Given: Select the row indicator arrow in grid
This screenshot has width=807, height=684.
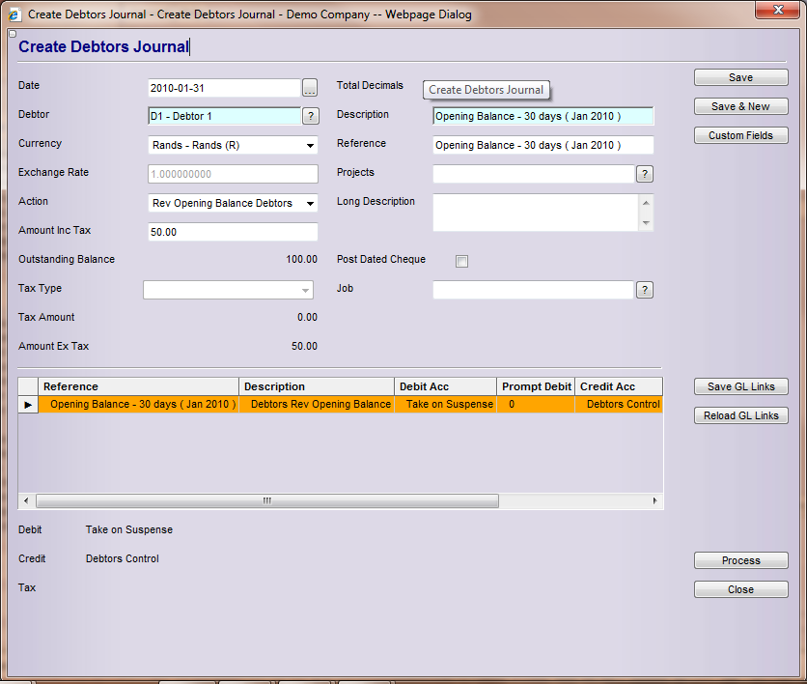Looking at the screenshot, I should (x=28, y=405).
